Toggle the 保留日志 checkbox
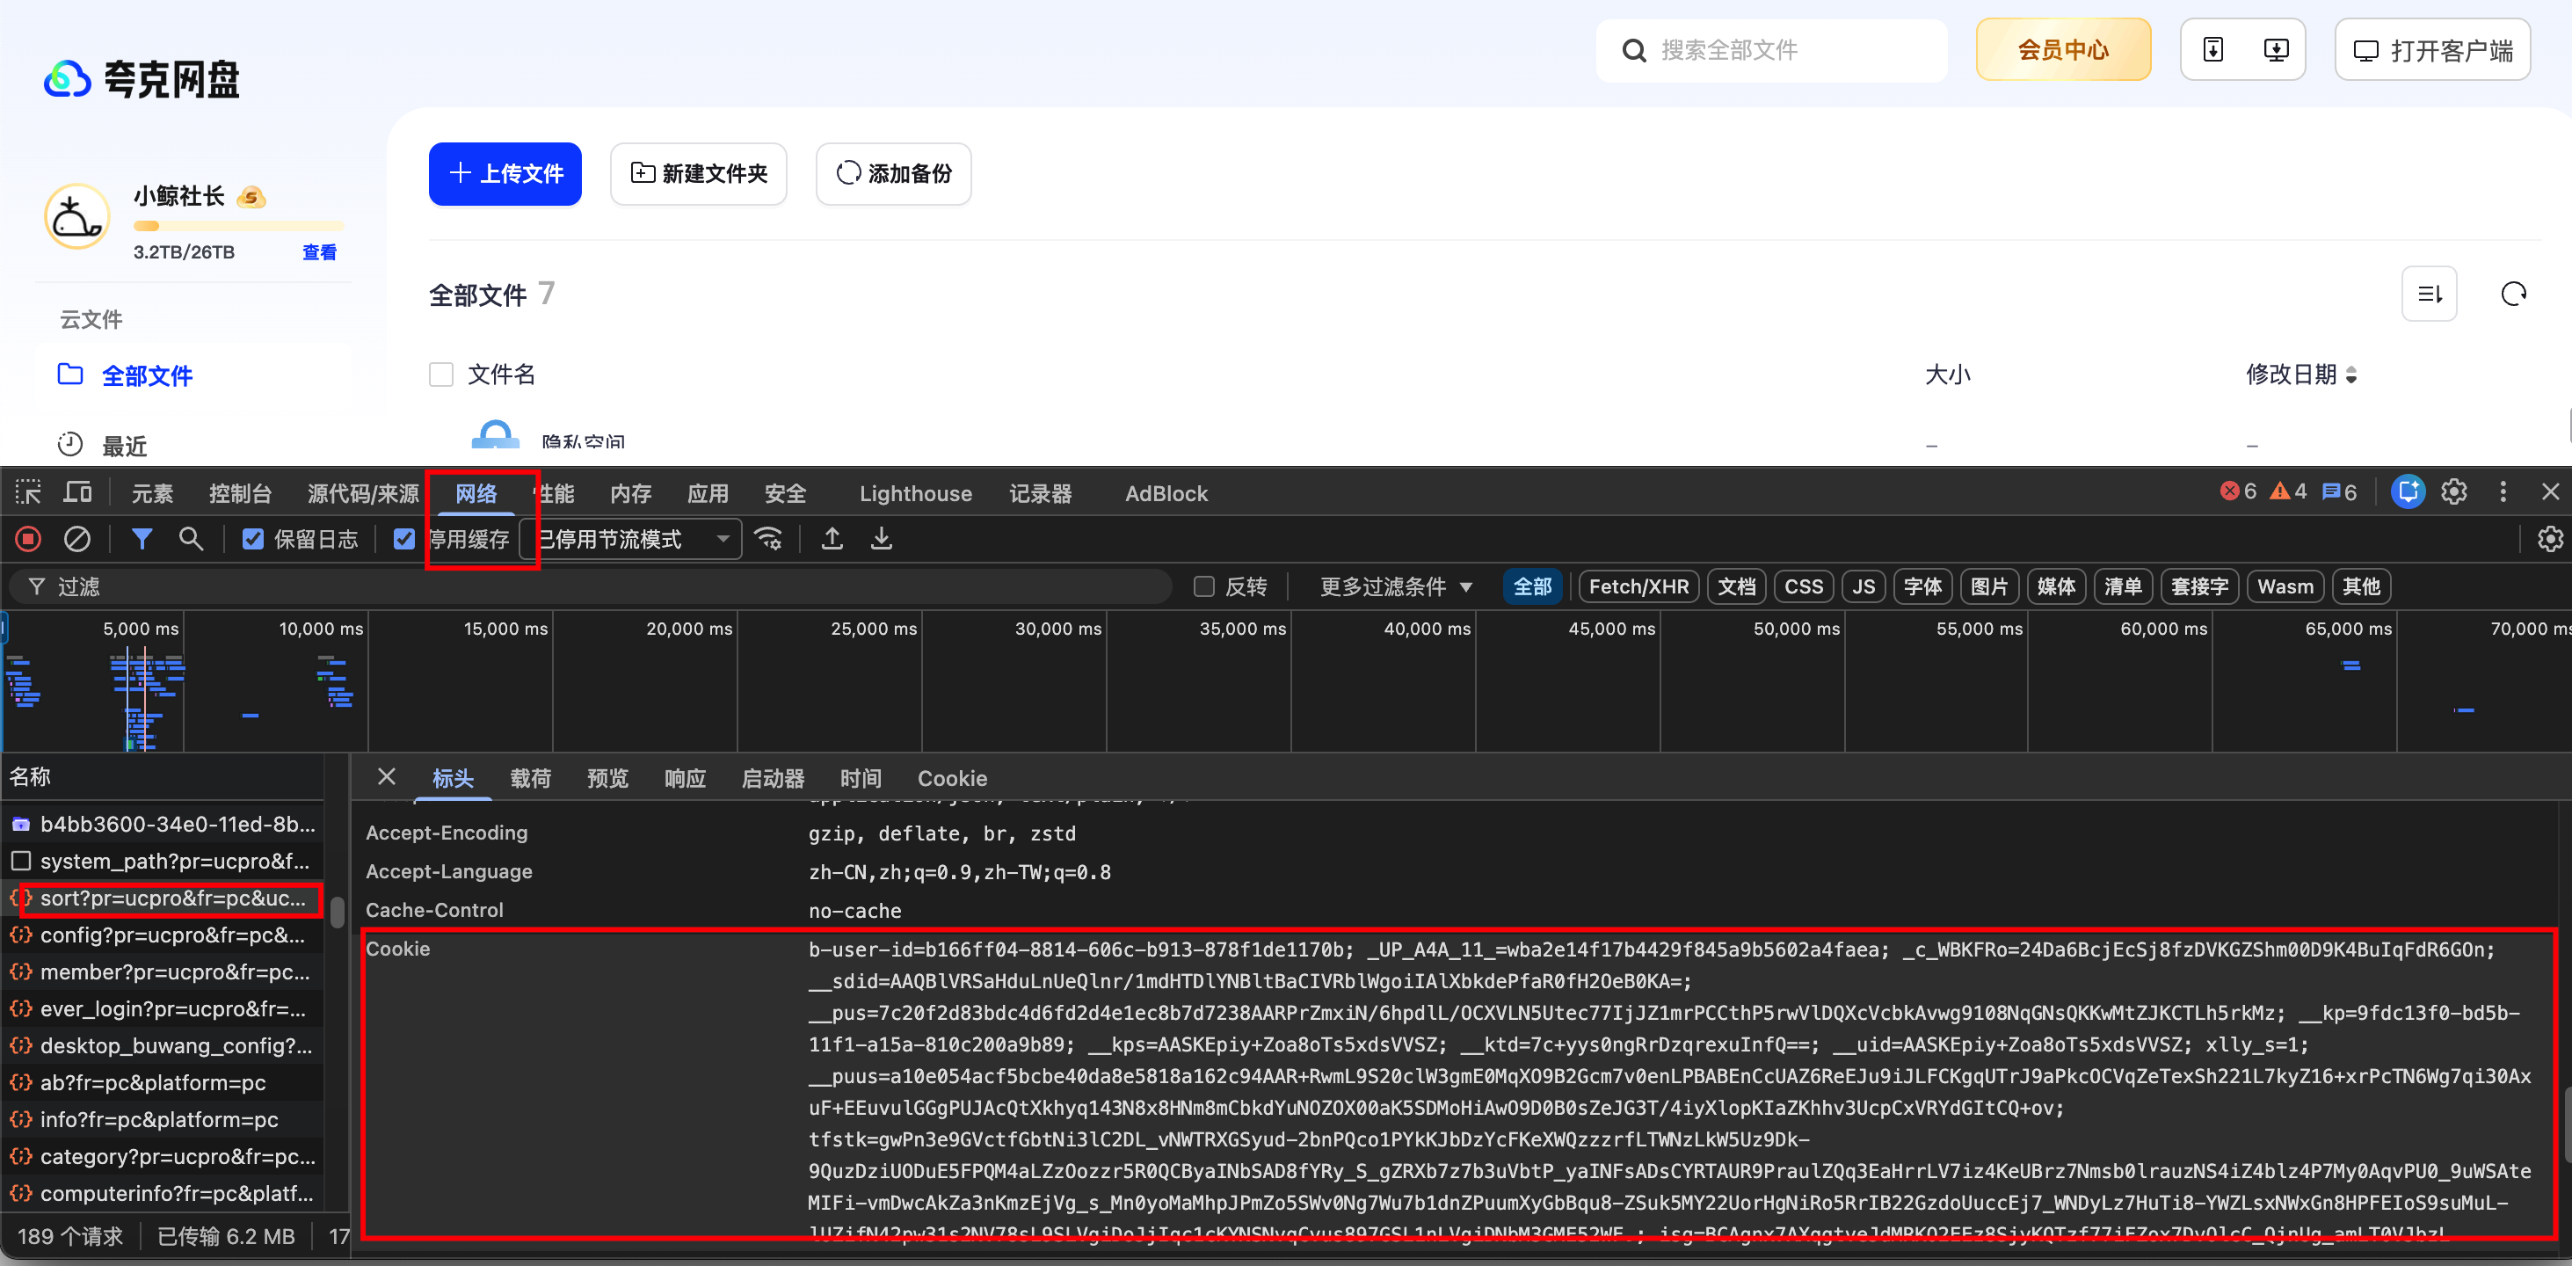The height and width of the screenshot is (1266, 2572). [254, 539]
